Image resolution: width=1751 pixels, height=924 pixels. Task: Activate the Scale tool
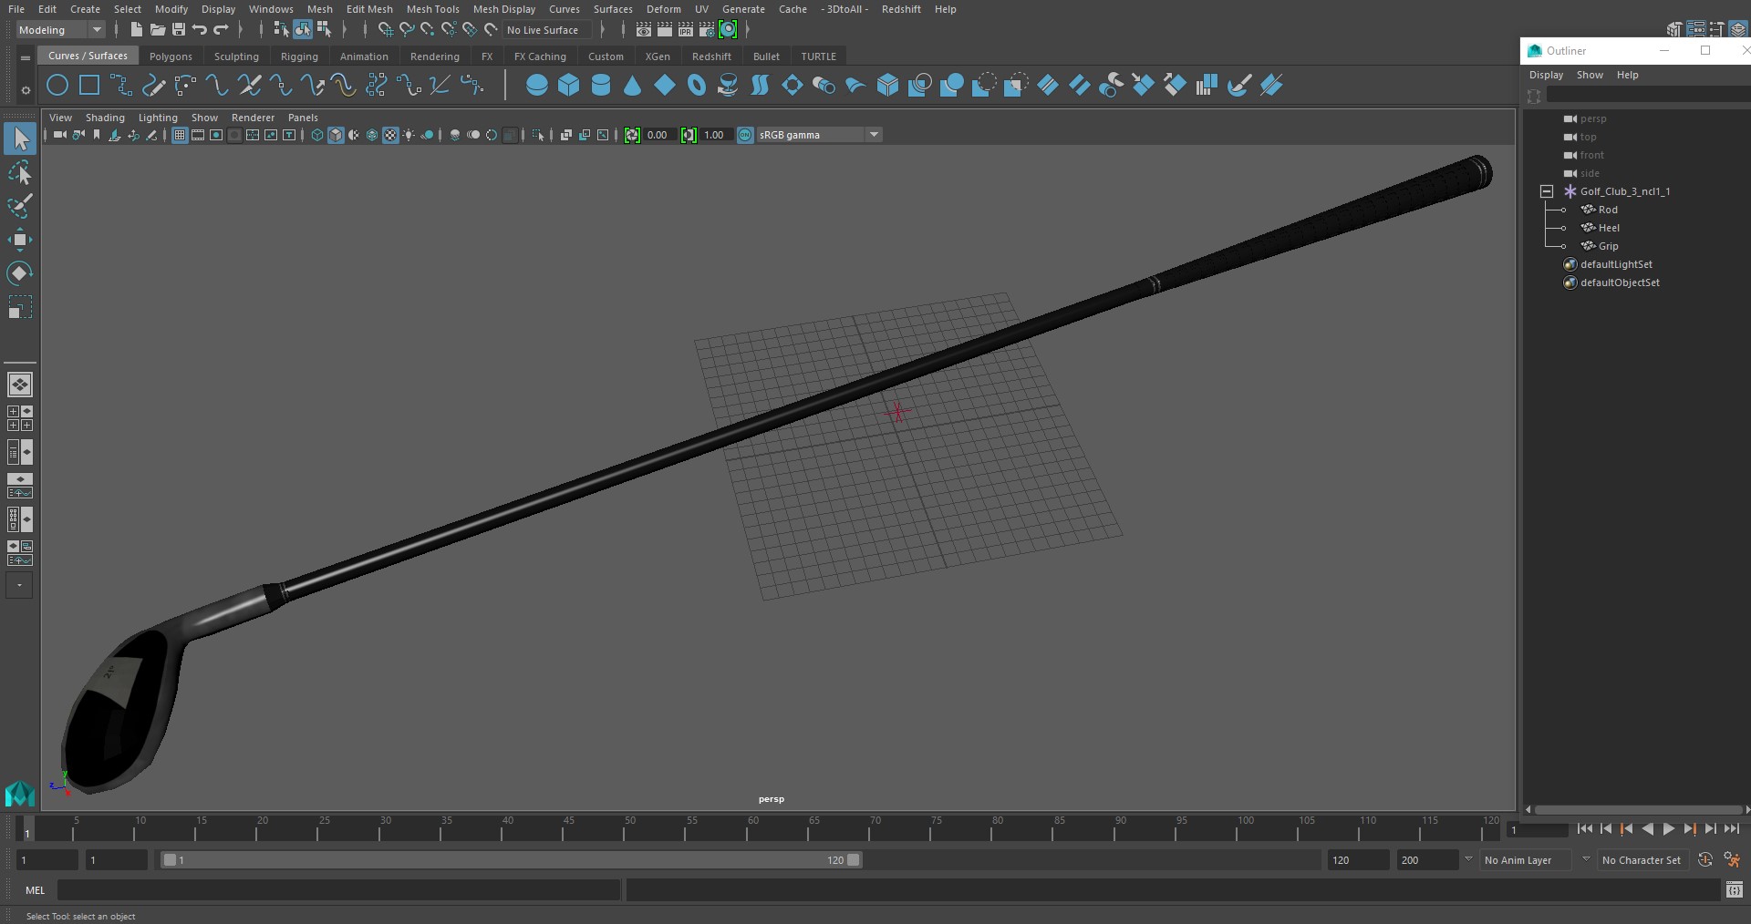pos(20,307)
